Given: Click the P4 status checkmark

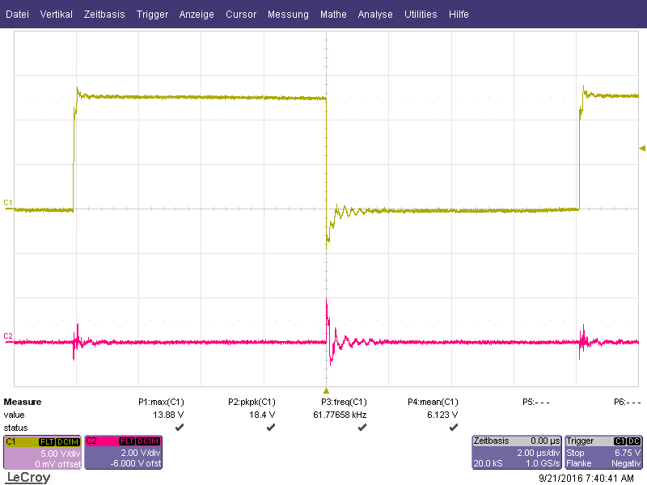Looking at the screenshot, I should [454, 428].
